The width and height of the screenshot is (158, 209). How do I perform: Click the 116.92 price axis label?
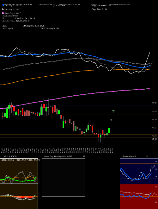[x=155, y=120]
